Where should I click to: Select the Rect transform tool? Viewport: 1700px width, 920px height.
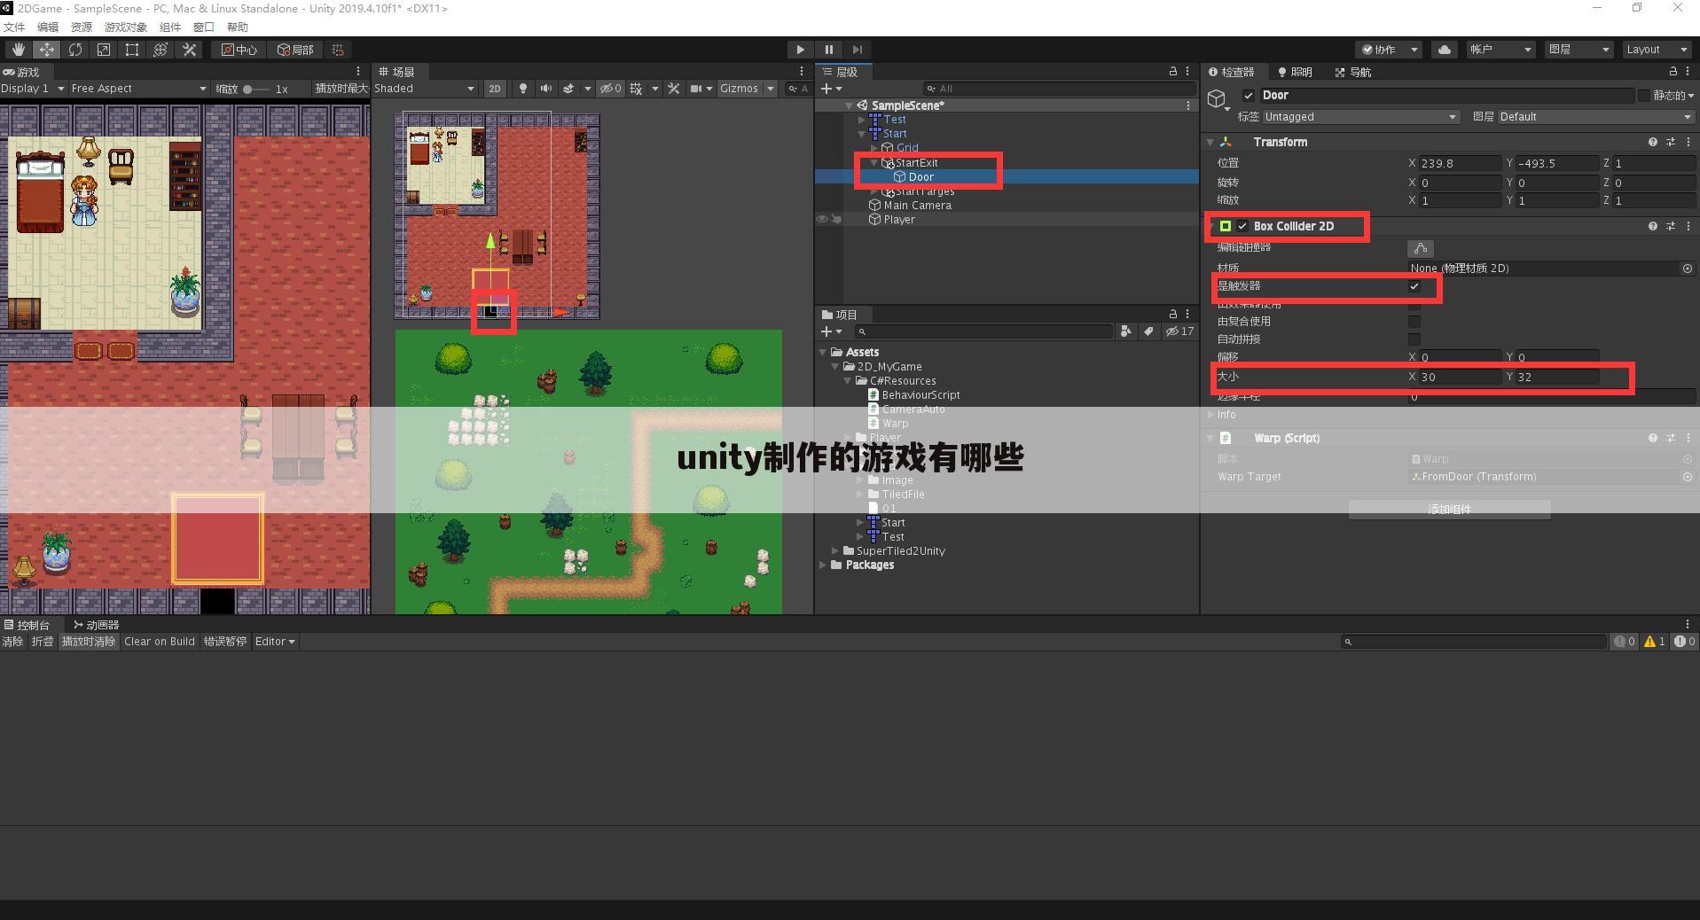click(131, 49)
